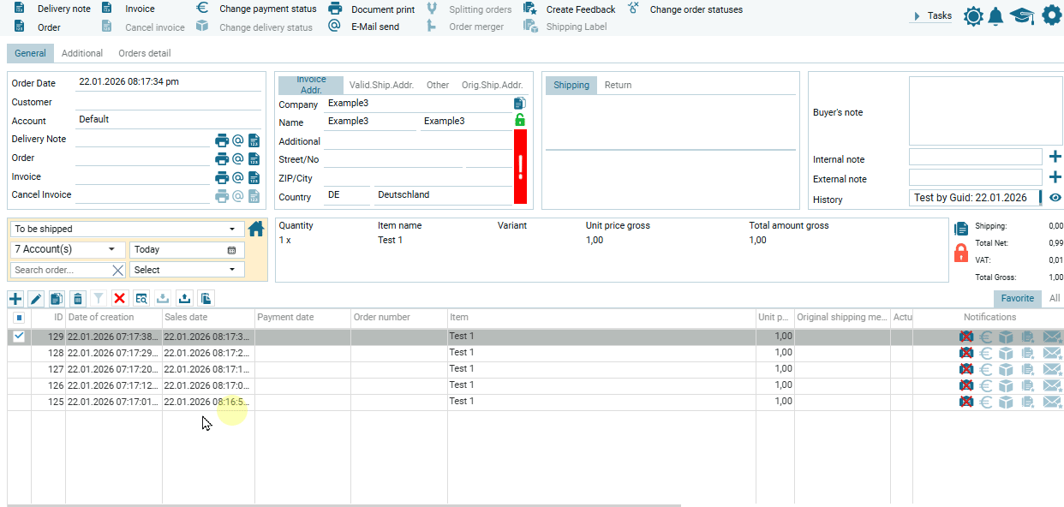Screen dimensions: 1064x507
Task: Click the home icon beside status filter
Action: pos(256,229)
